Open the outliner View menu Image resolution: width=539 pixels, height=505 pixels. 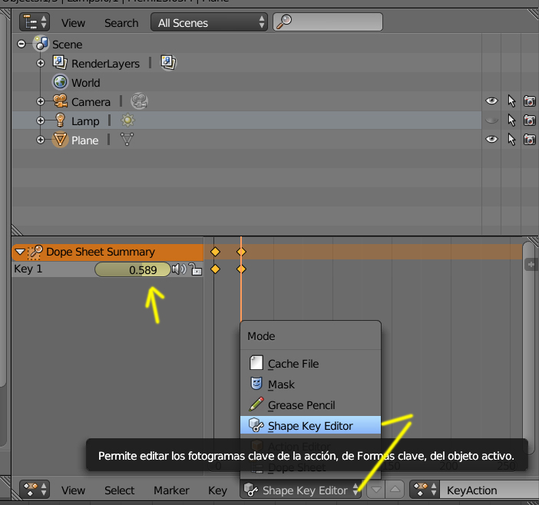(x=73, y=23)
